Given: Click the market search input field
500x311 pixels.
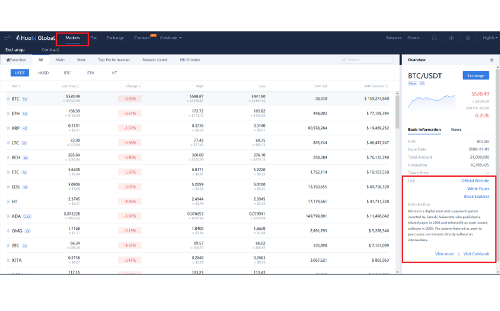Looking at the screenshot, I should pyautogui.click(x=367, y=60).
